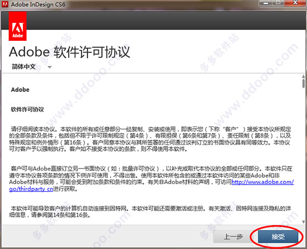Click the paragraph starting '请仔细阅读本协议'
The height and width of the screenshot is (249, 307).
(x=150, y=139)
